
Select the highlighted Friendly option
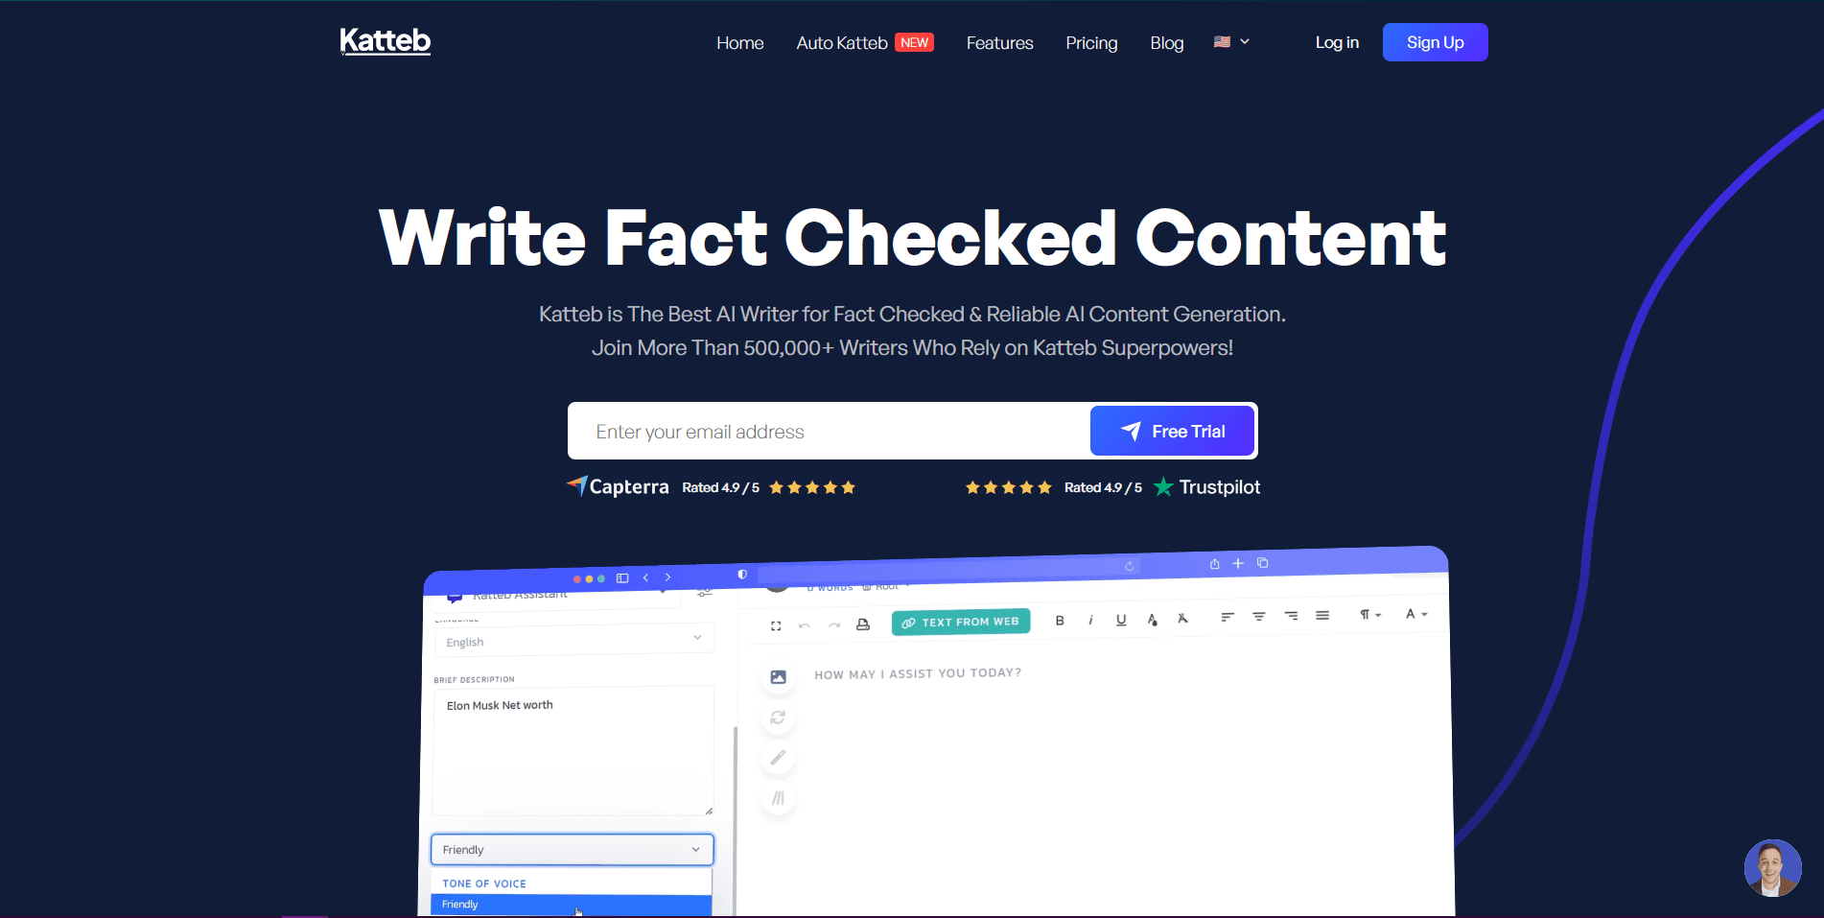pyautogui.click(x=572, y=905)
